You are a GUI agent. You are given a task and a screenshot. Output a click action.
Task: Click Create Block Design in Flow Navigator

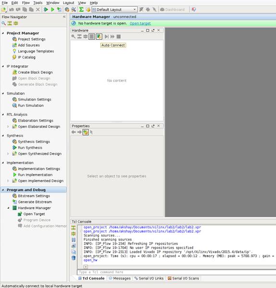(32, 73)
